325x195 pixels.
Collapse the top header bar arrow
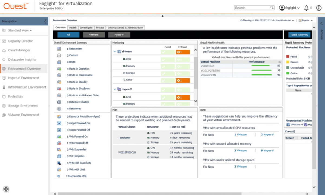pyautogui.click(x=162, y=16)
